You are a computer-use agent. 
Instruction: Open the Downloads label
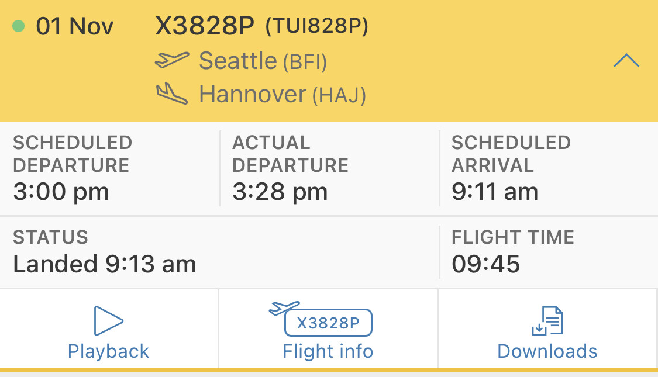coord(547,351)
